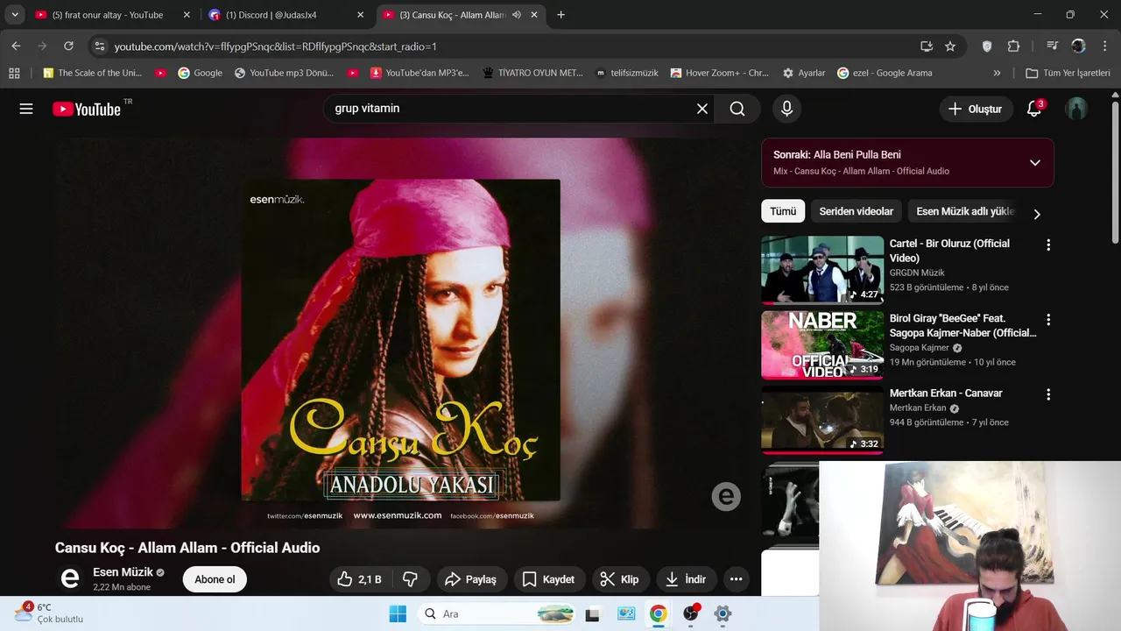Start voice search with microphone icon

[x=786, y=109]
